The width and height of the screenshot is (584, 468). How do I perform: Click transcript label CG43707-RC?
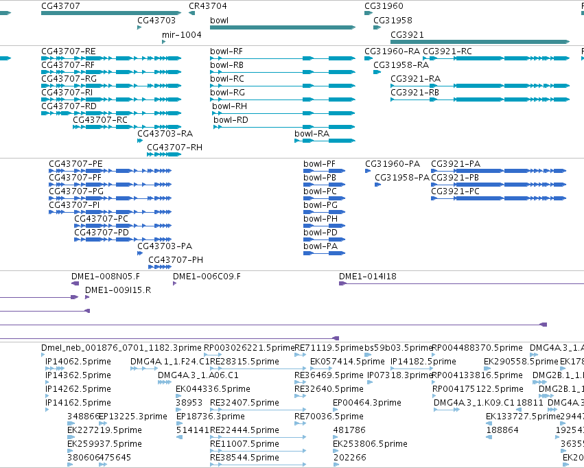click(x=100, y=120)
